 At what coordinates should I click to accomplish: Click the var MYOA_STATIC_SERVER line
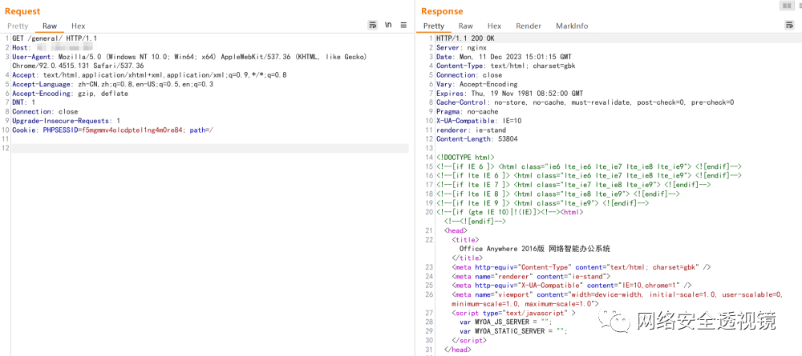coord(513,331)
